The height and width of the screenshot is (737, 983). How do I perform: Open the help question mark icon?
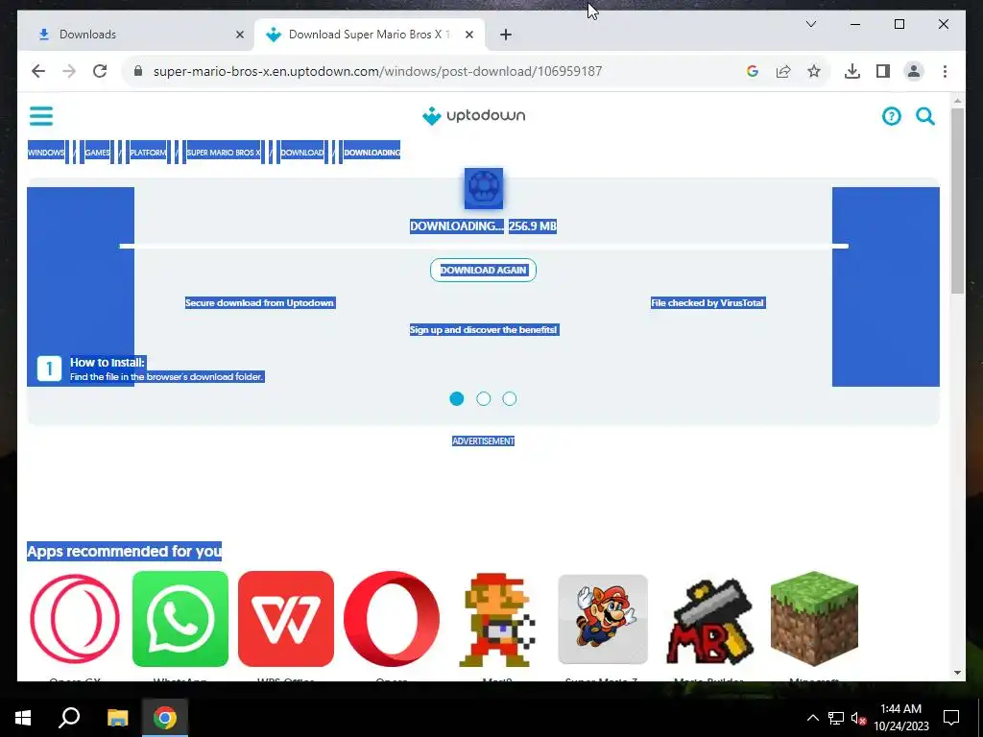point(891,116)
